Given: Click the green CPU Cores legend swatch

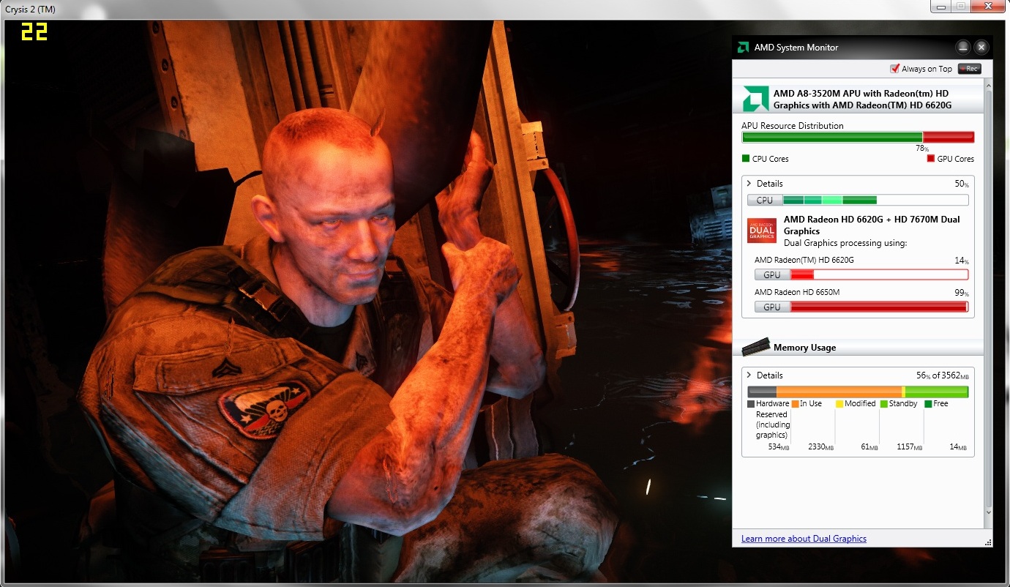Looking at the screenshot, I should [x=746, y=159].
